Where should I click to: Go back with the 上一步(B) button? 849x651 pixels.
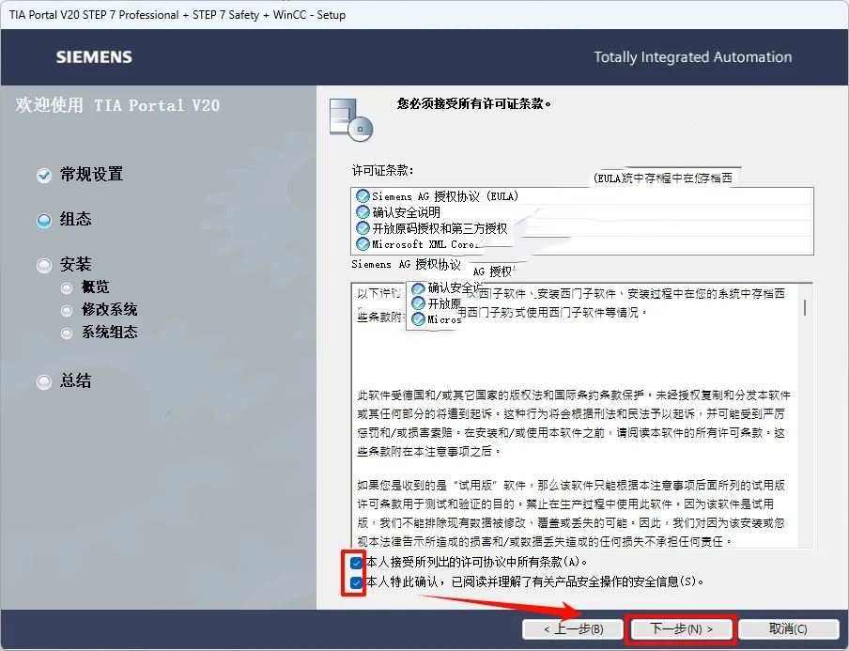pyautogui.click(x=572, y=628)
